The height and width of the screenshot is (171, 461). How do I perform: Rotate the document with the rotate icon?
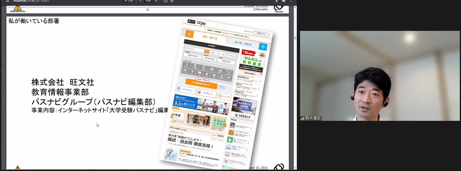172,1
